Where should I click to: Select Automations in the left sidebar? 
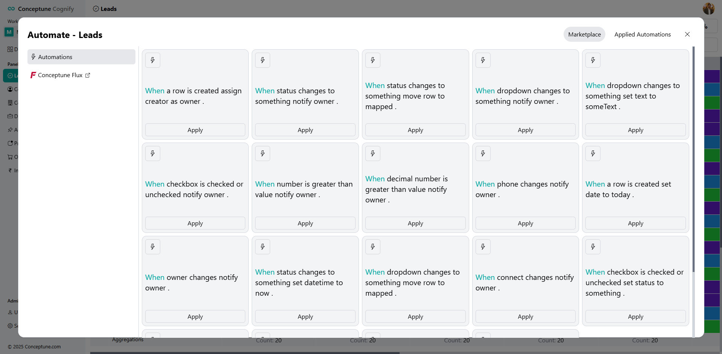[81, 57]
